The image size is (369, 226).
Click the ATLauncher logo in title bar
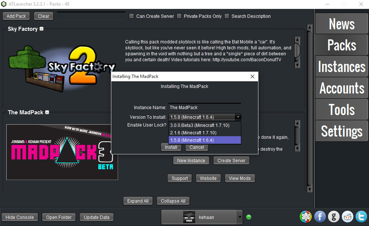[4, 4]
